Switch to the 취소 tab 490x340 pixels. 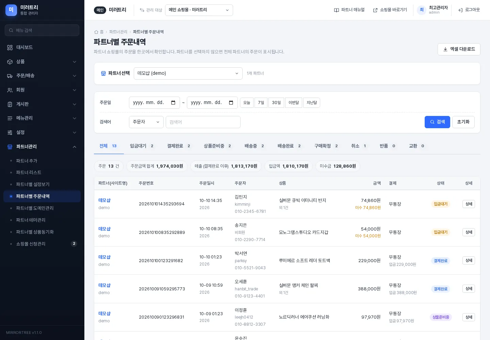click(x=359, y=146)
